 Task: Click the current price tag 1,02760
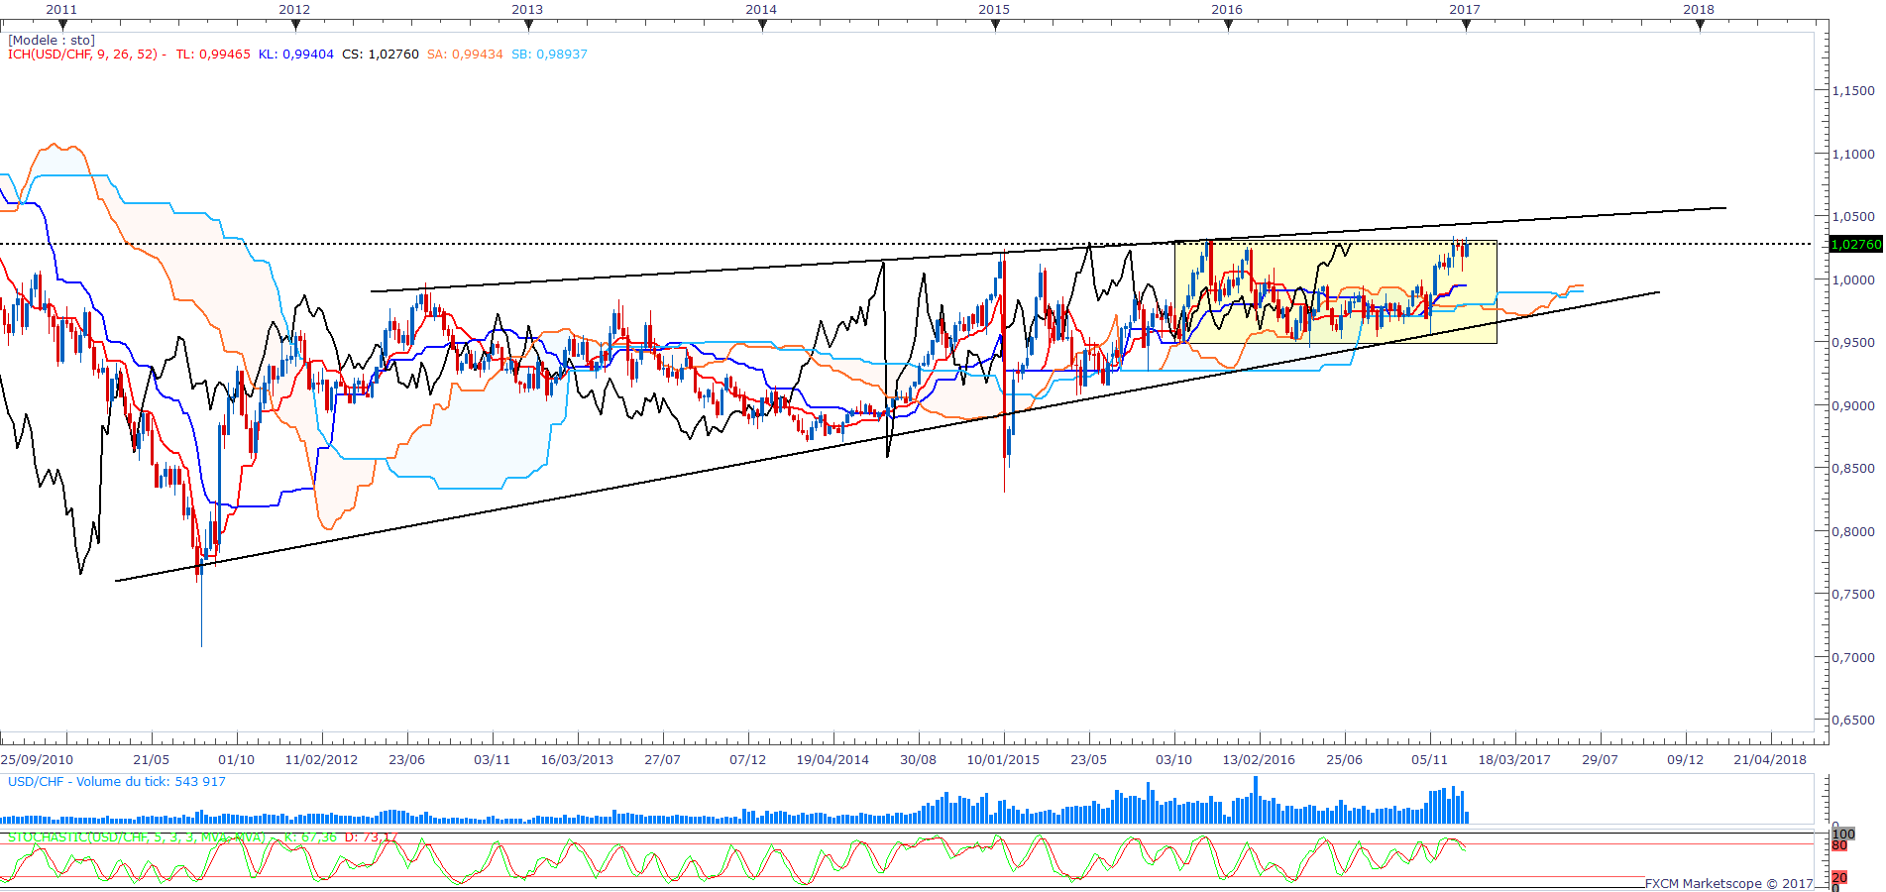1855,244
